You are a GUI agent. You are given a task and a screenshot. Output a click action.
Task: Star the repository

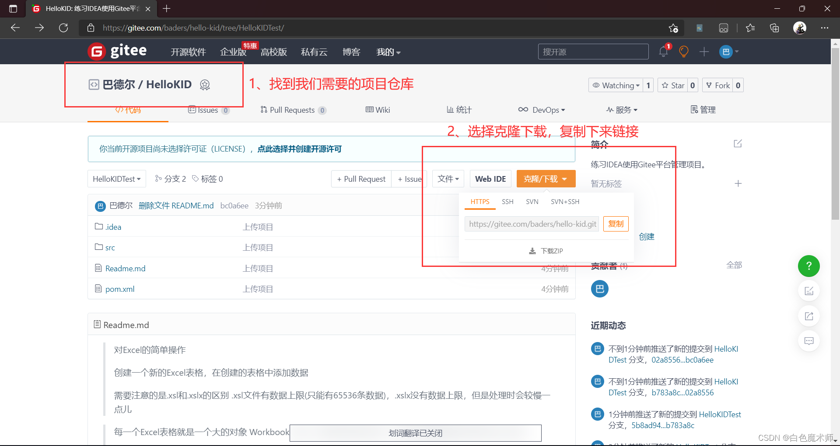click(673, 86)
